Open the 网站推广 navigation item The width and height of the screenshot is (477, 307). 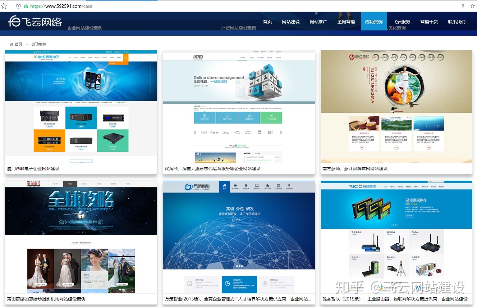318,22
